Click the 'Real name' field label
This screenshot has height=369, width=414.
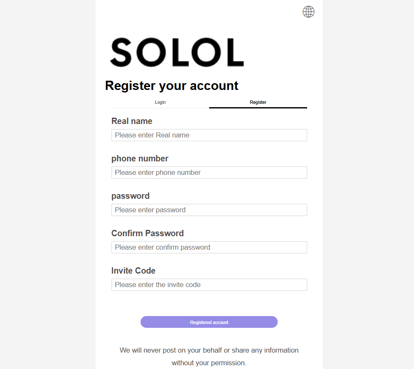[x=132, y=121]
